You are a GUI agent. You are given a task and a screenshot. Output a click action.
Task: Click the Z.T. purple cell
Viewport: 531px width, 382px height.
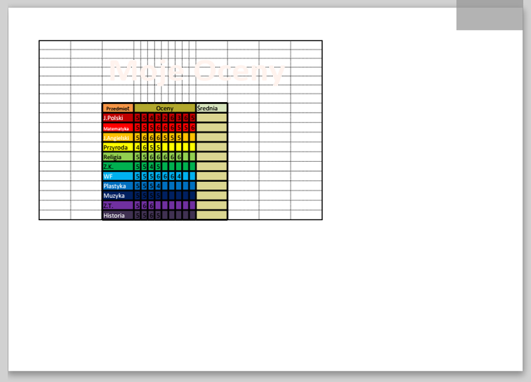point(118,206)
